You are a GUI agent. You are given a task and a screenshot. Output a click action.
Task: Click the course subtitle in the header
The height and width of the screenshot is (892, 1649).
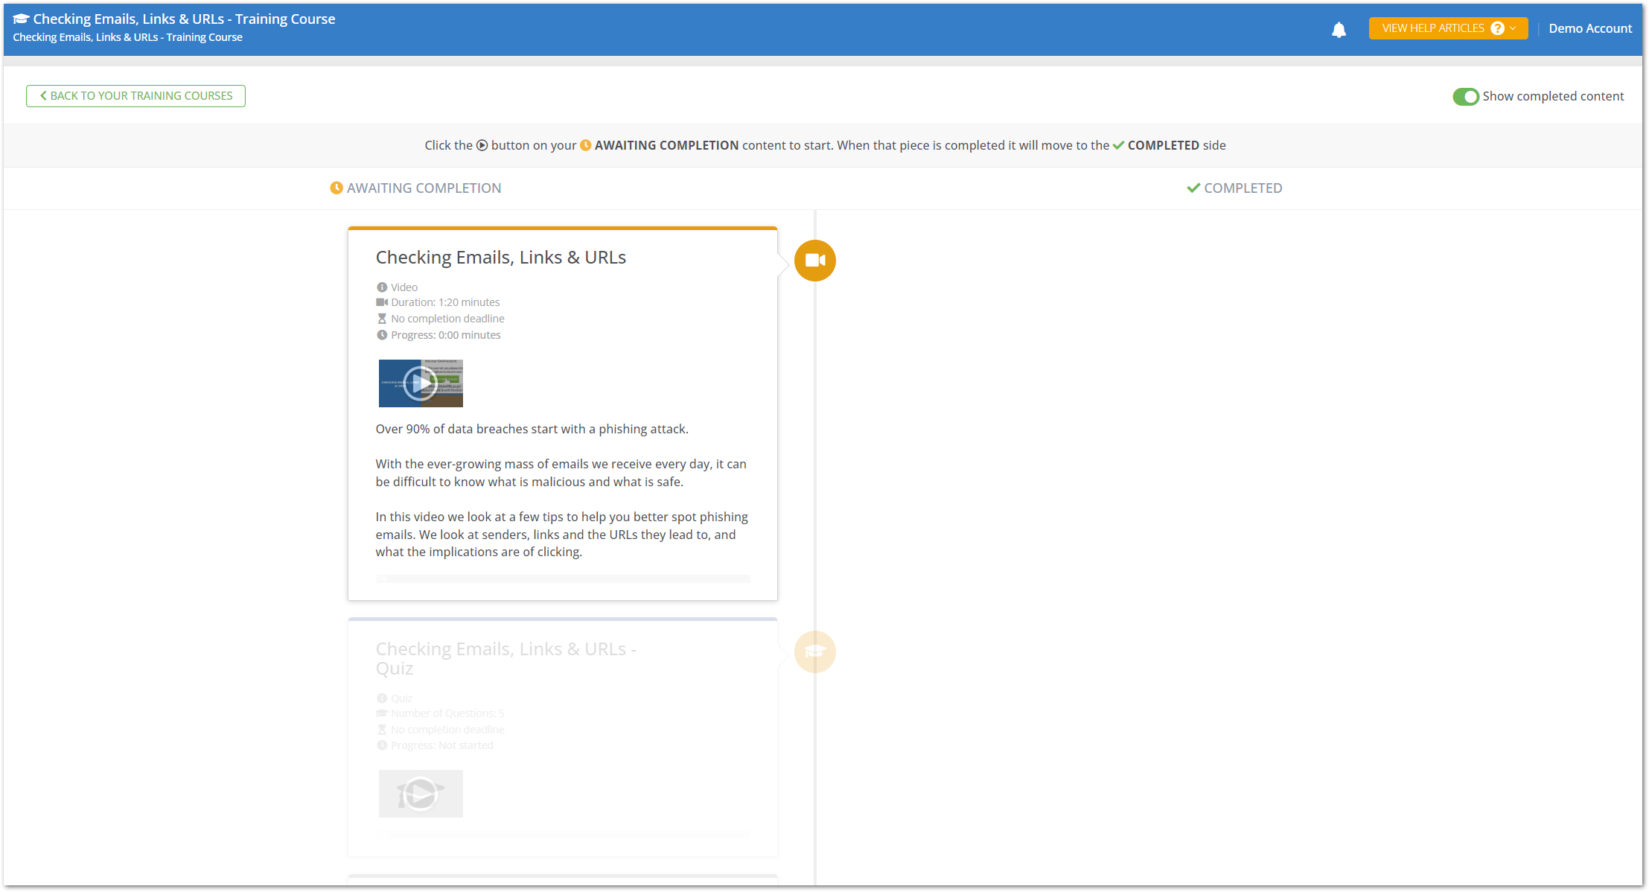click(x=127, y=37)
